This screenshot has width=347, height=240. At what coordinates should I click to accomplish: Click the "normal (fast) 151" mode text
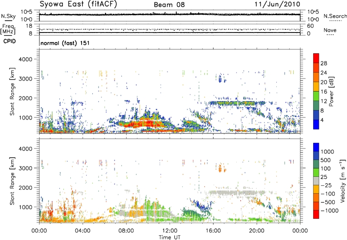pos(65,43)
